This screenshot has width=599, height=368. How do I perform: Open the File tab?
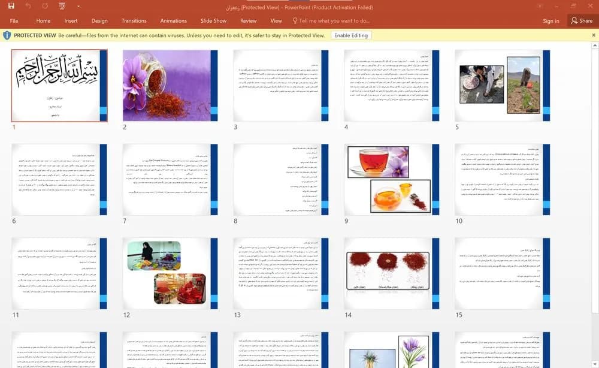[14, 20]
